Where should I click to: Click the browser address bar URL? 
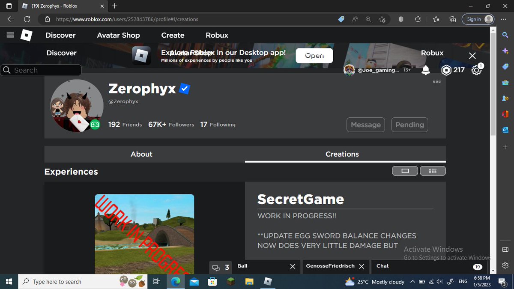tap(127, 19)
